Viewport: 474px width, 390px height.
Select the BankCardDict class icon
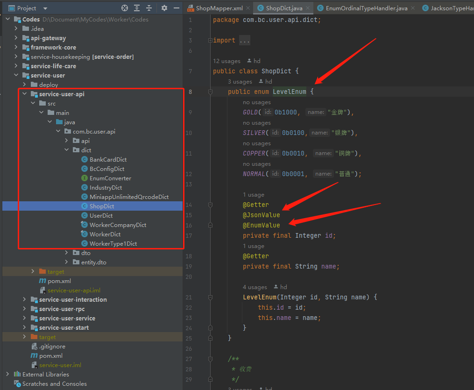(x=85, y=159)
